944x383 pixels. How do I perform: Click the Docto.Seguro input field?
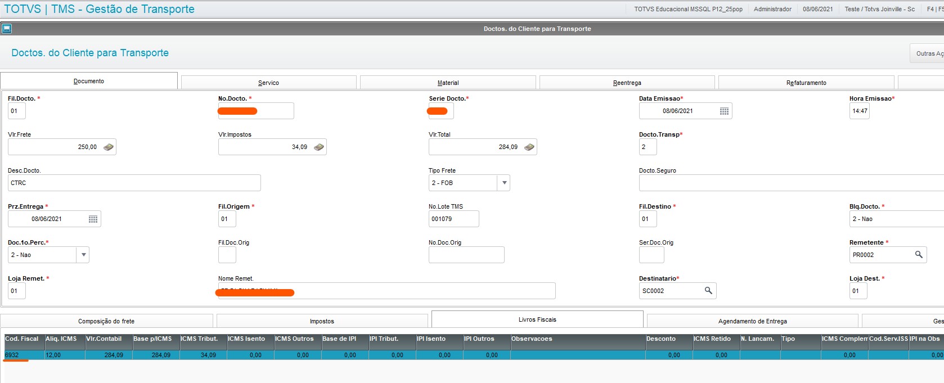click(792, 183)
